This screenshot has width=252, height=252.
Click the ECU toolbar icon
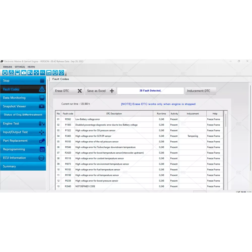(x=55, y=73)
